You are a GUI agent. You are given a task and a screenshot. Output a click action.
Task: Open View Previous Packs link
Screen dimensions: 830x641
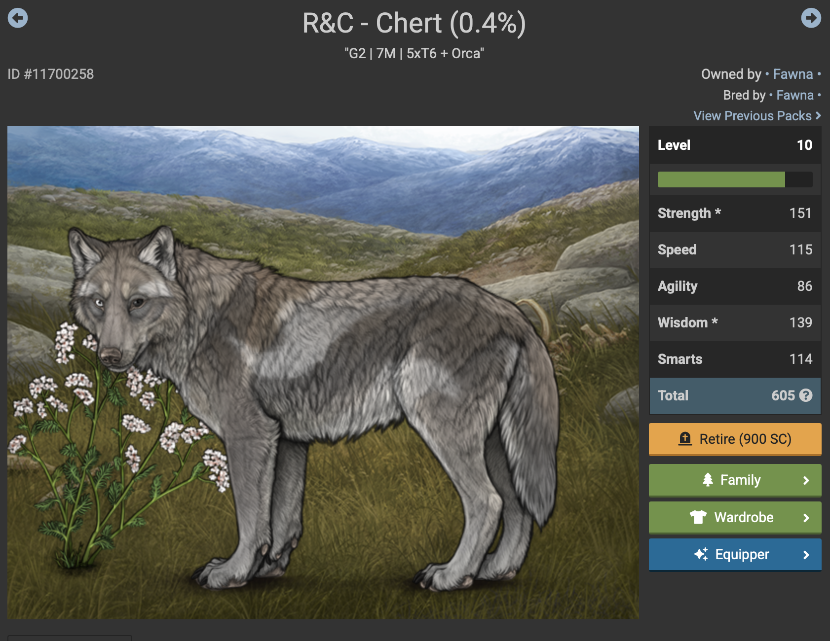[757, 116]
